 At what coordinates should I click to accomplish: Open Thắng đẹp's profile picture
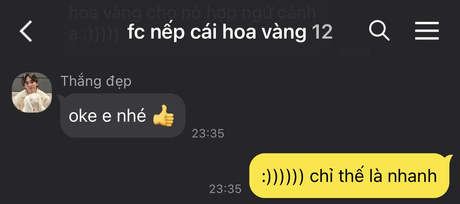click(32, 93)
